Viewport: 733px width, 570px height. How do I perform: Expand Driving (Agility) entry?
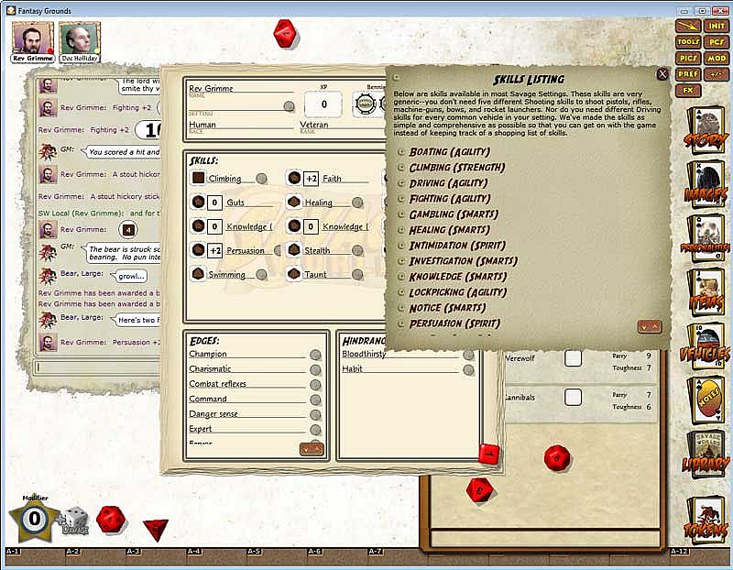400,183
